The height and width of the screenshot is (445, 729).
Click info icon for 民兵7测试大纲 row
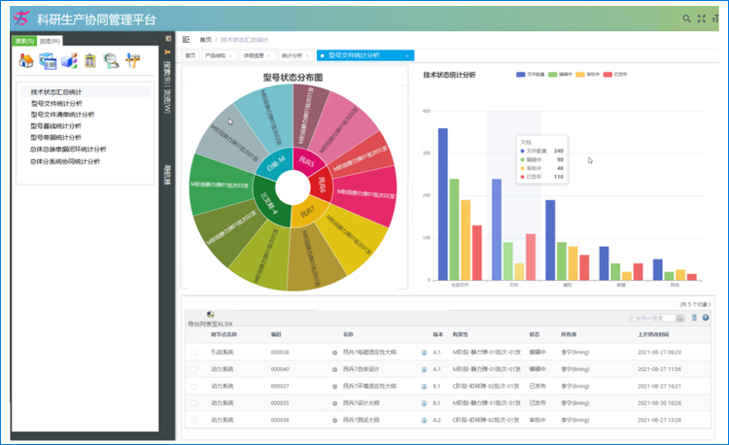click(424, 421)
